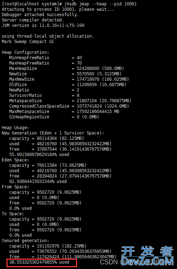The image size is (177, 269).
Task: Click the jhsdb jmap command line
Action: coord(69,4)
